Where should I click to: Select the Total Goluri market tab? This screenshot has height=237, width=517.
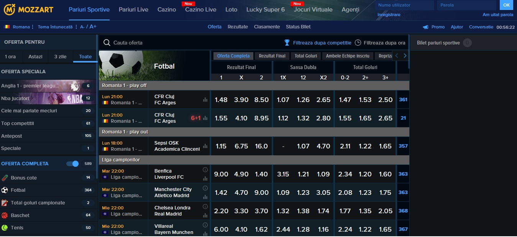coord(305,56)
